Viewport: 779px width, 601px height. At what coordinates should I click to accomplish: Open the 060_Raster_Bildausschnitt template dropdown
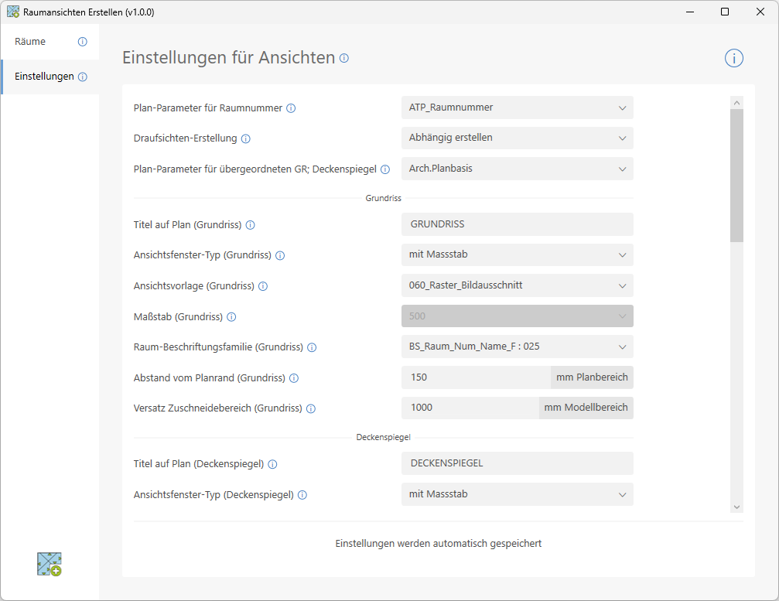(x=517, y=285)
